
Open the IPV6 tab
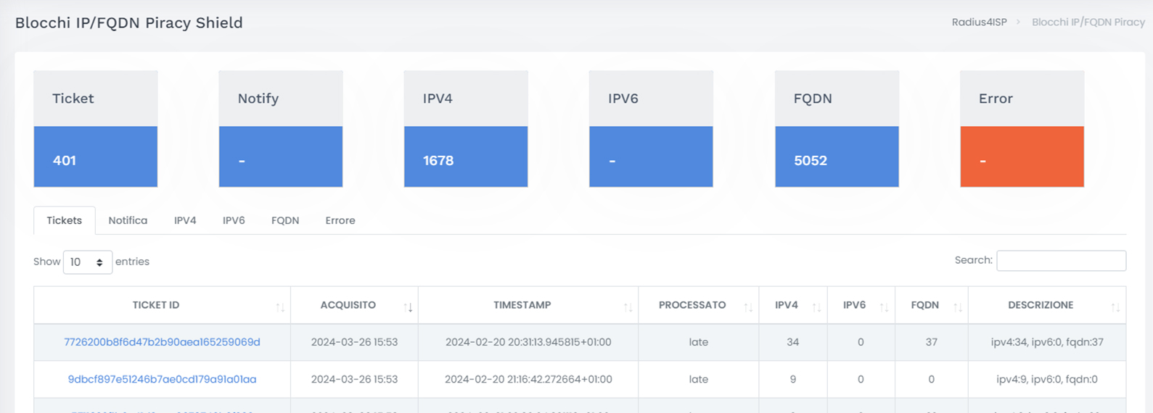tap(234, 220)
